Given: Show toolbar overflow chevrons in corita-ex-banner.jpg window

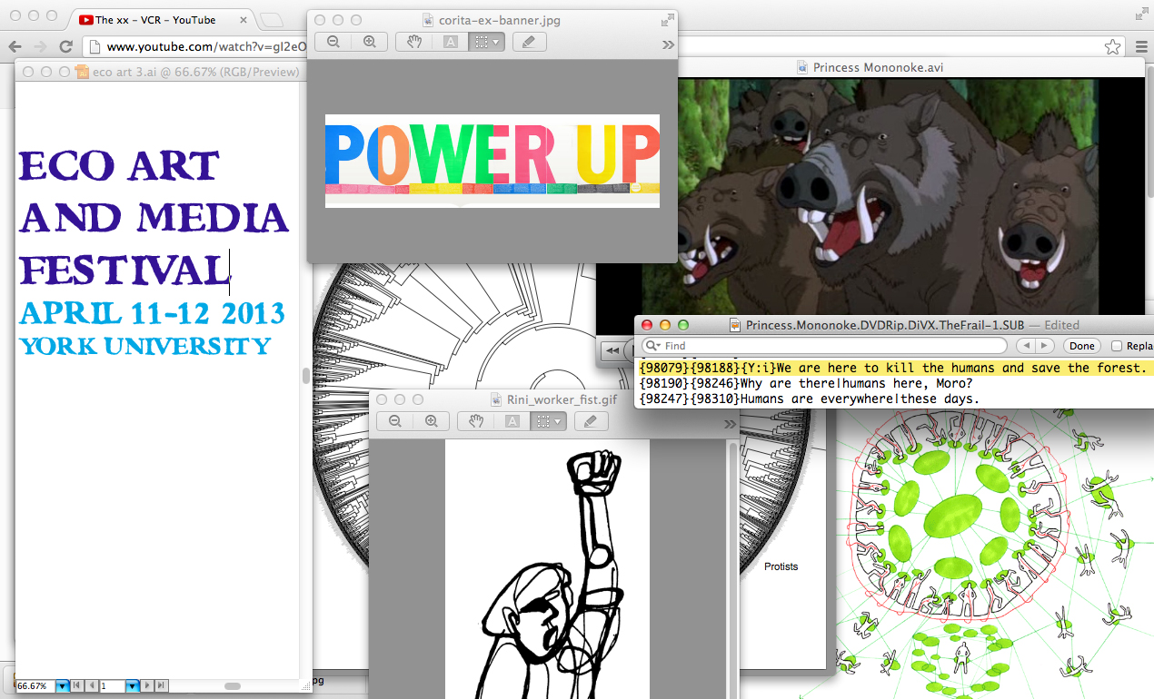Looking at the screenshot, I should tap(668, 44).
